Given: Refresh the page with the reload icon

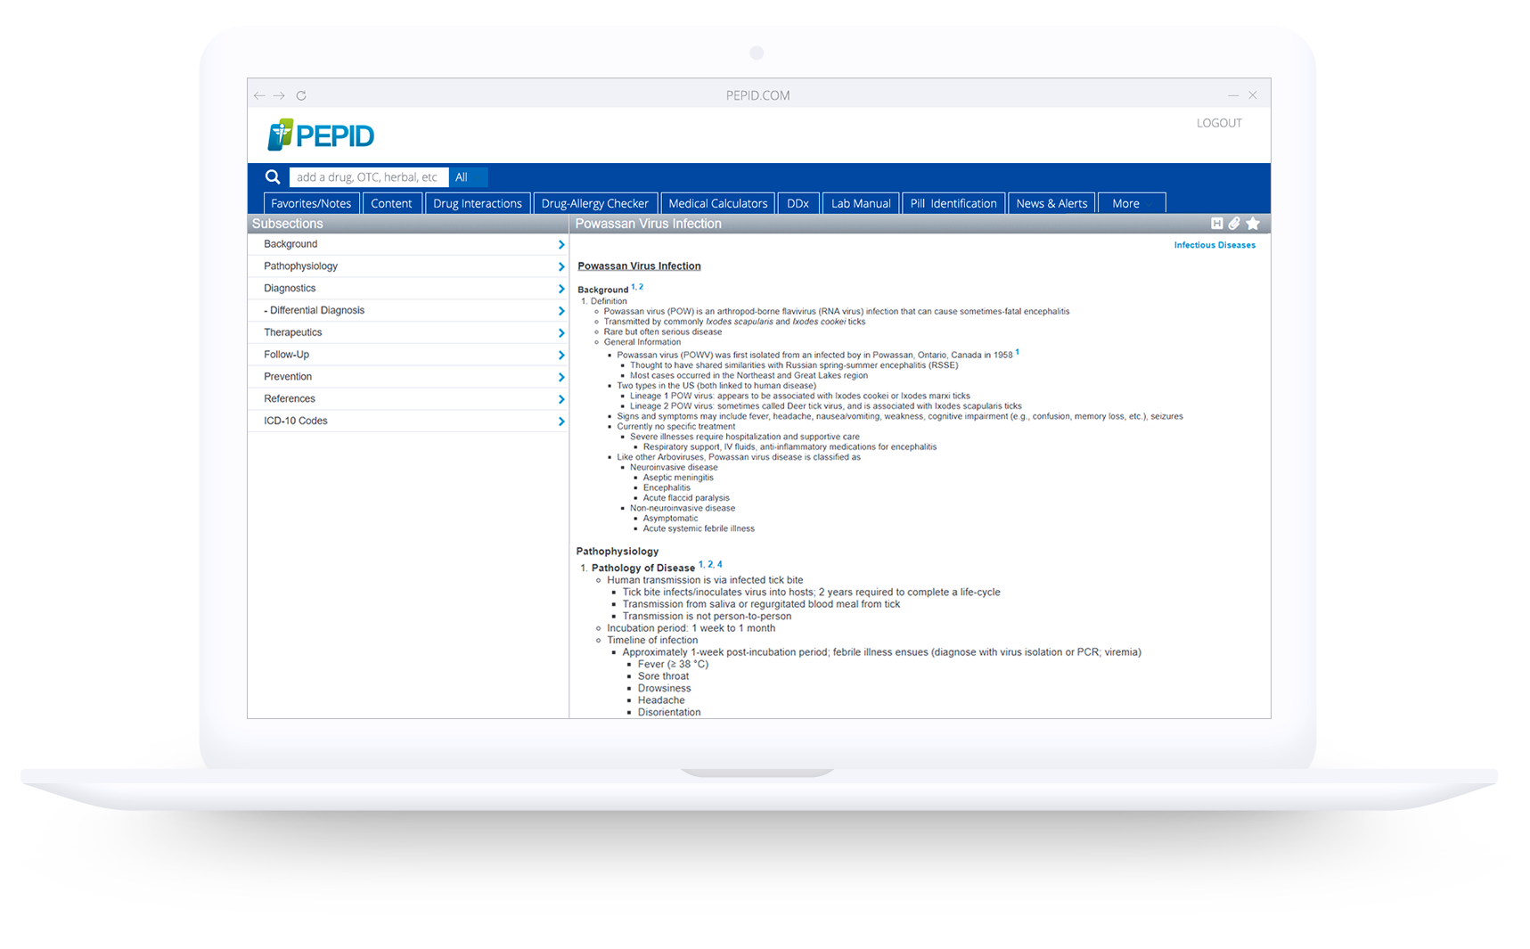Looking at the screenshot, I should 301,94.
